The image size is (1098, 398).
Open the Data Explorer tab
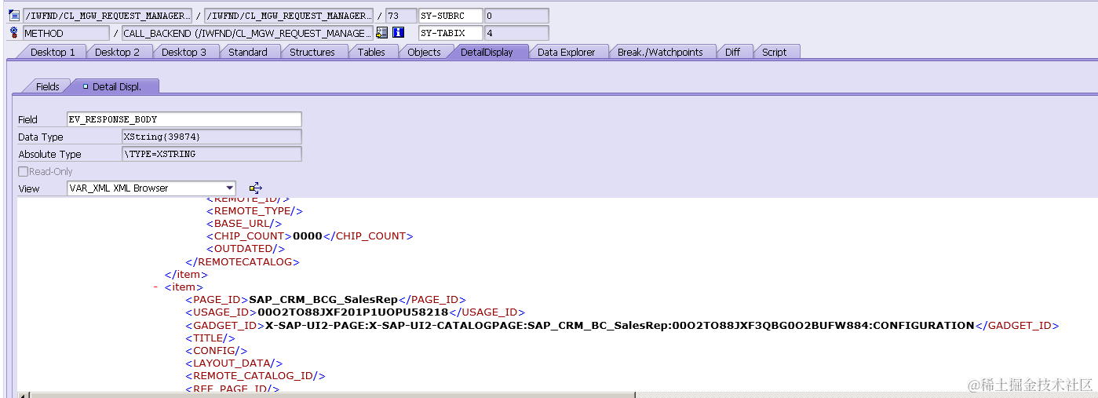coord(567,52)
